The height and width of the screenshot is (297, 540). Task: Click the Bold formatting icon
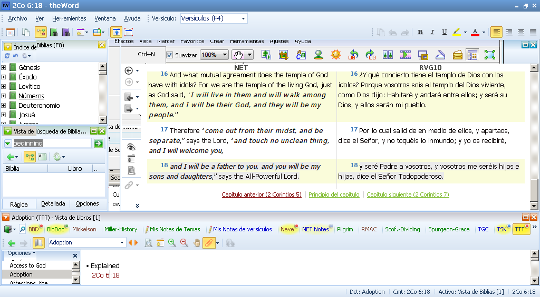420,32
